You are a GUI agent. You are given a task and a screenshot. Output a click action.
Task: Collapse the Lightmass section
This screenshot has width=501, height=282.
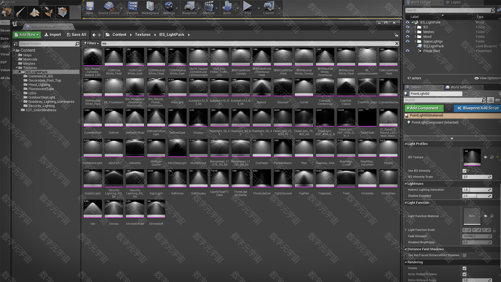tap(406, 183)
